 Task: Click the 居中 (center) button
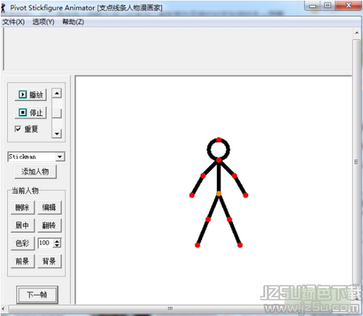point(23,225)
